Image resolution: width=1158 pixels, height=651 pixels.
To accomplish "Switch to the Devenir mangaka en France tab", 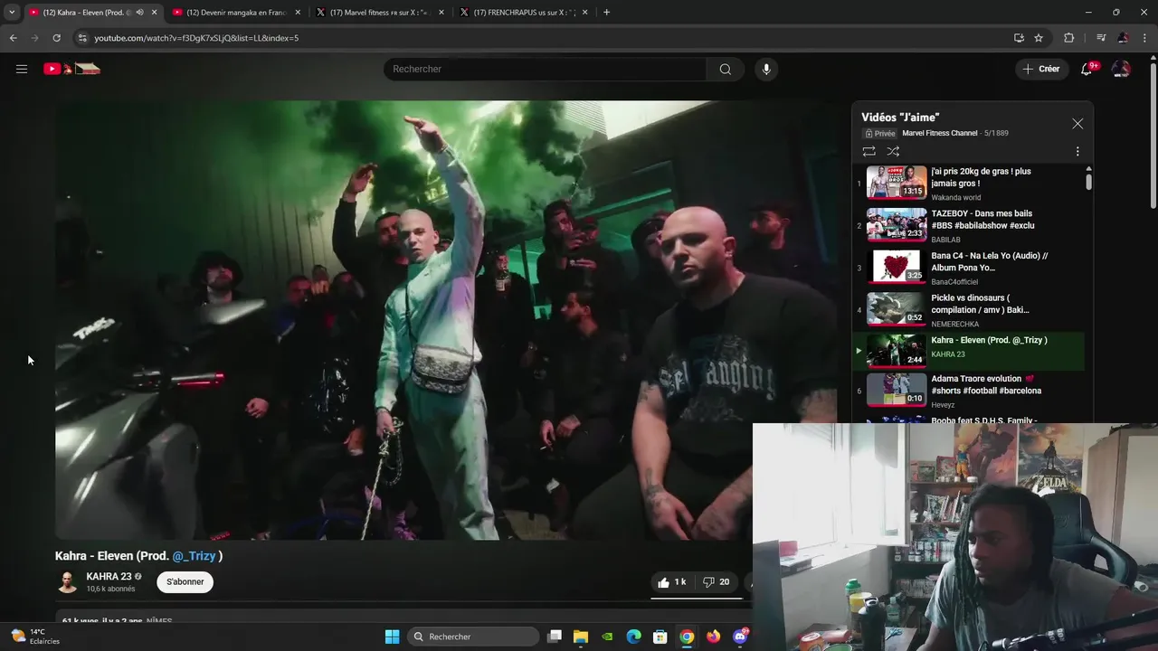I will (235, 13).
